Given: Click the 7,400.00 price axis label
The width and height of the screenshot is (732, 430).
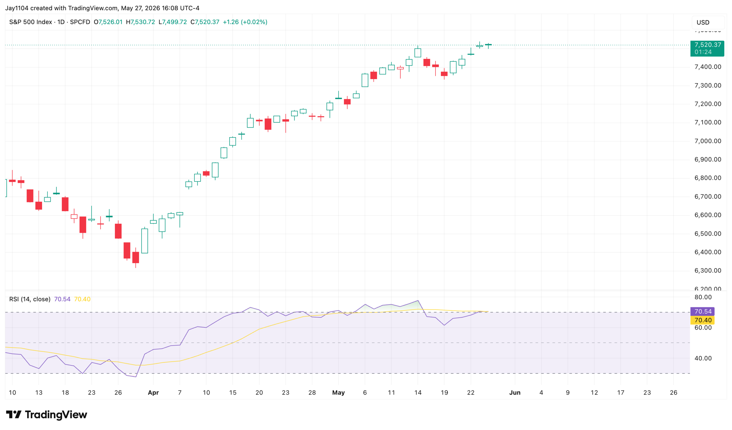Looking at the screenshot, I should click(708, 67).
